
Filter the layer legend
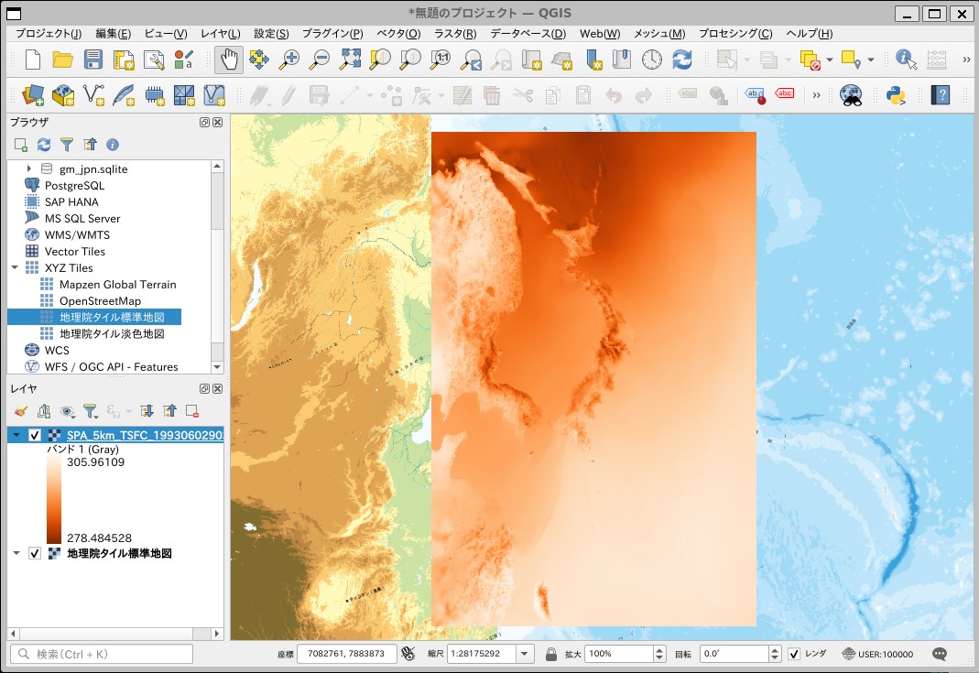(x=90, y=411)
